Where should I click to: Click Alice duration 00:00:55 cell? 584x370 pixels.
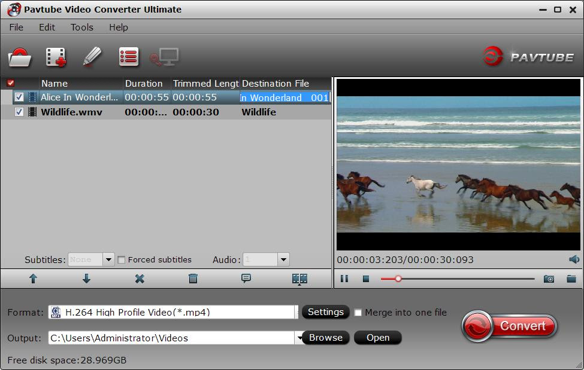click(147, 97)
